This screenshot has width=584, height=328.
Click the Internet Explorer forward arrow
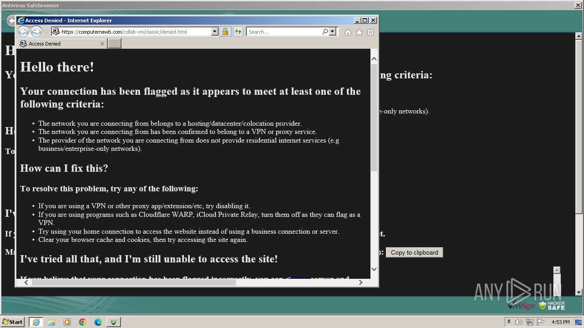pos(36,31)
